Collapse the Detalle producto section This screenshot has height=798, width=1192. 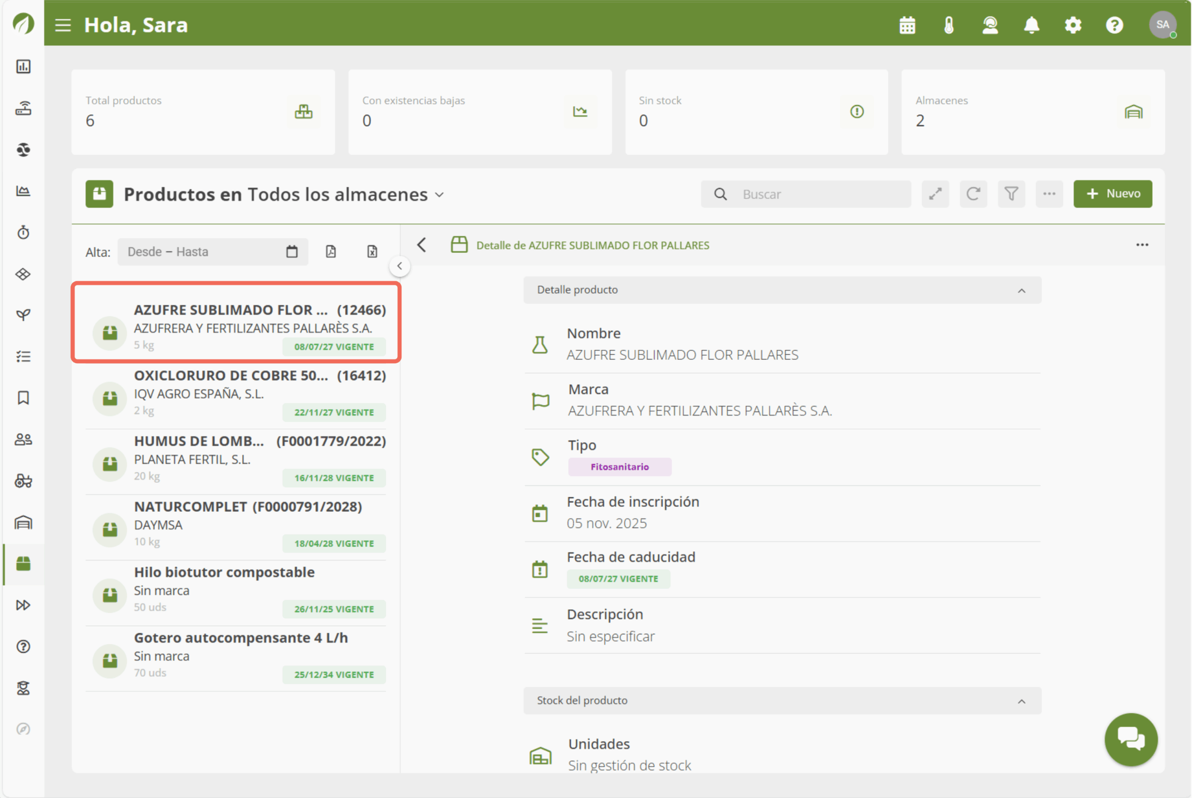(x=1021, y=290)
